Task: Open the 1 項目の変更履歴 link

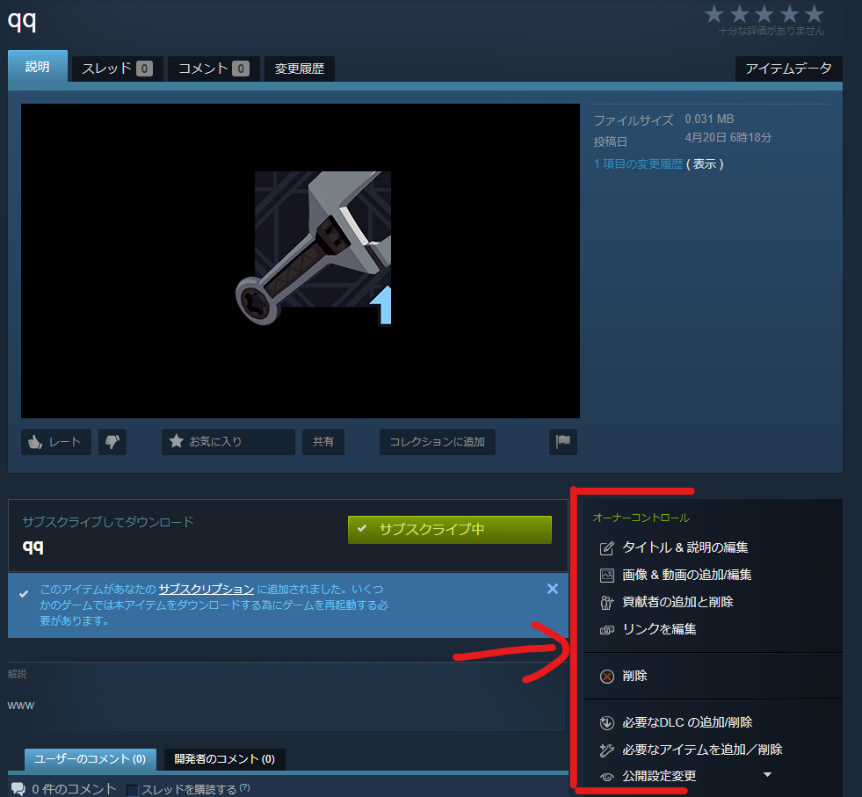Action: (638, 163)
